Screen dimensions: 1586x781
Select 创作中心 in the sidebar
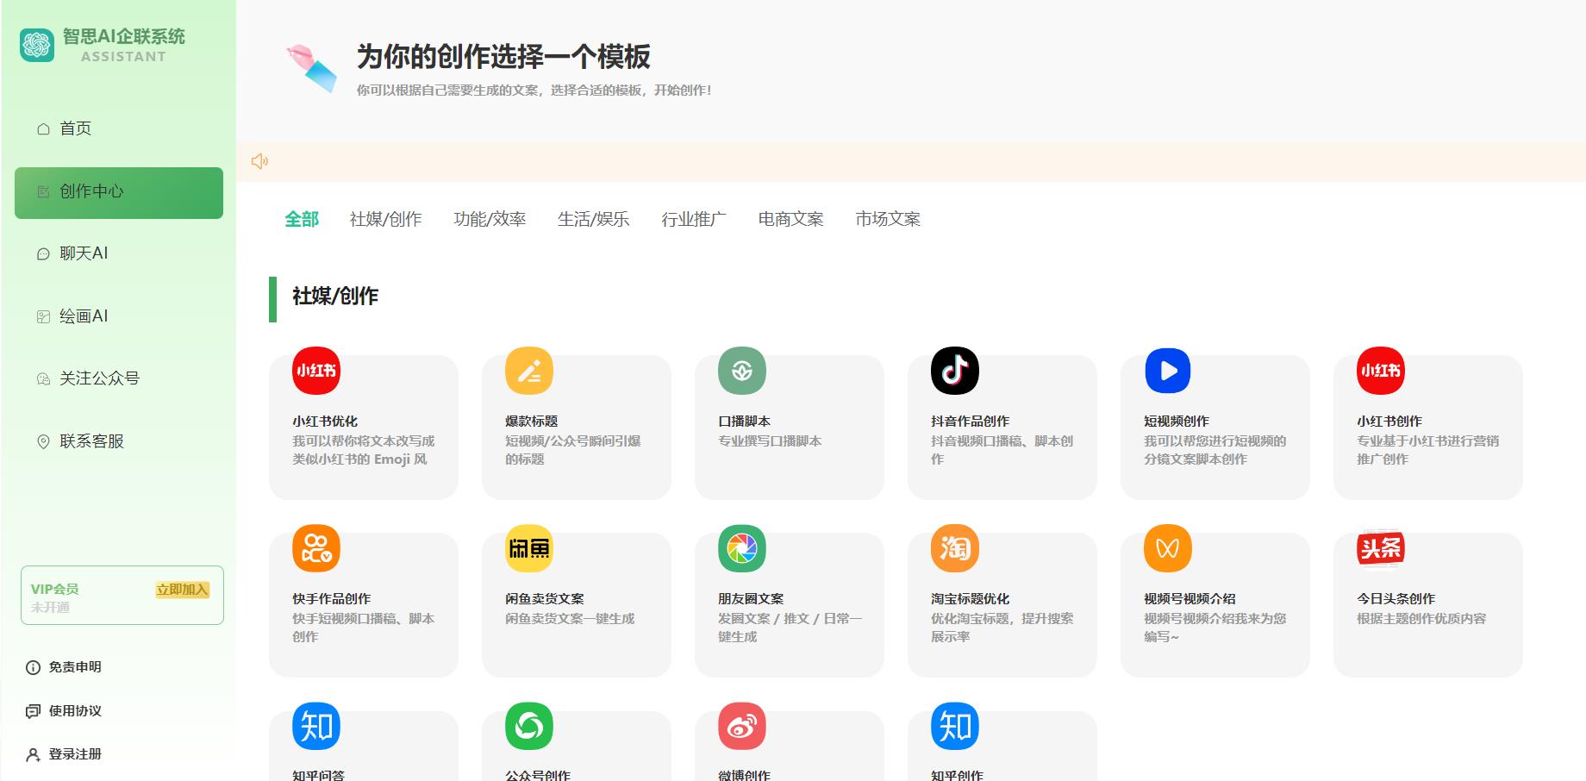point(119,192)
